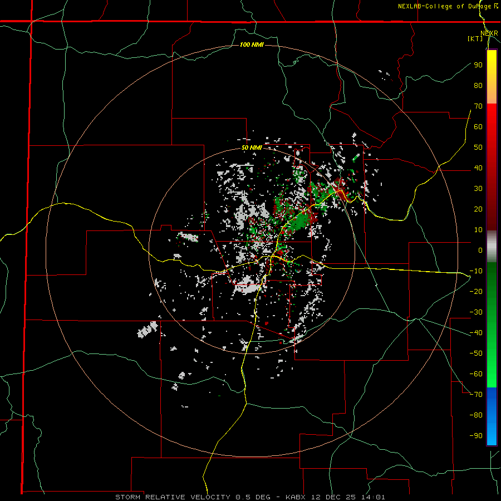Click the gray zero-velocity segment of color bar

click(x=492, y=246)
